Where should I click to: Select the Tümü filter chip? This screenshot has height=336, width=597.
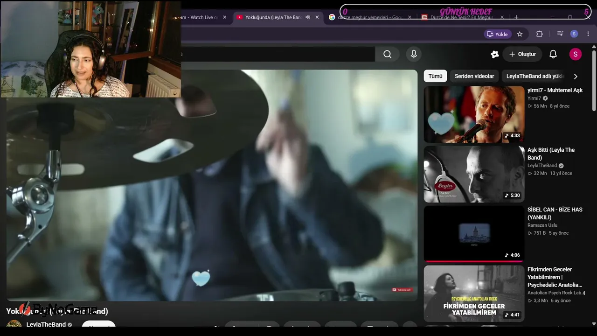coord(435,76)
